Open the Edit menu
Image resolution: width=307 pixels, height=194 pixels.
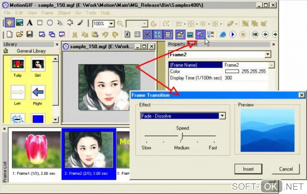click(19, 13)
